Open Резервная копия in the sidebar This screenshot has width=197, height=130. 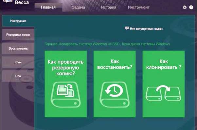point(18,34)
